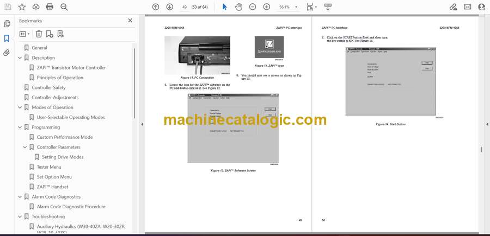Click the read mode keyboard icon

click(x=328, y=7)
